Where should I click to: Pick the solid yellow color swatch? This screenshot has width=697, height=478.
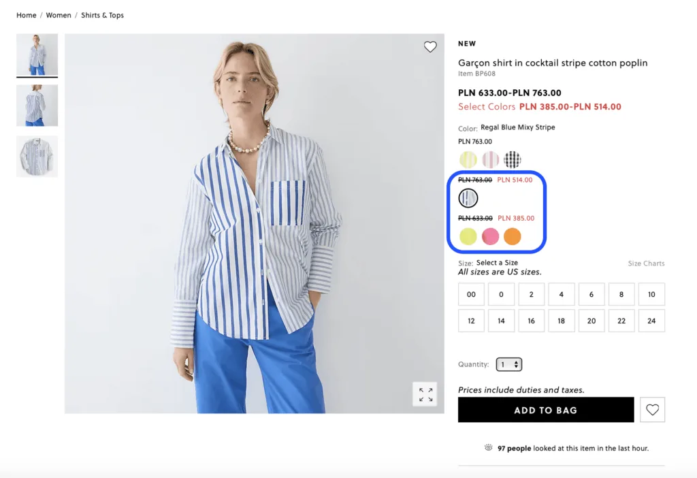click(468, 236)
